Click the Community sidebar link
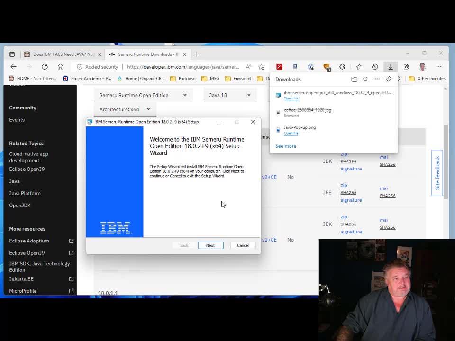The width and height of the screenshot is (455, 341). point(23,108)
